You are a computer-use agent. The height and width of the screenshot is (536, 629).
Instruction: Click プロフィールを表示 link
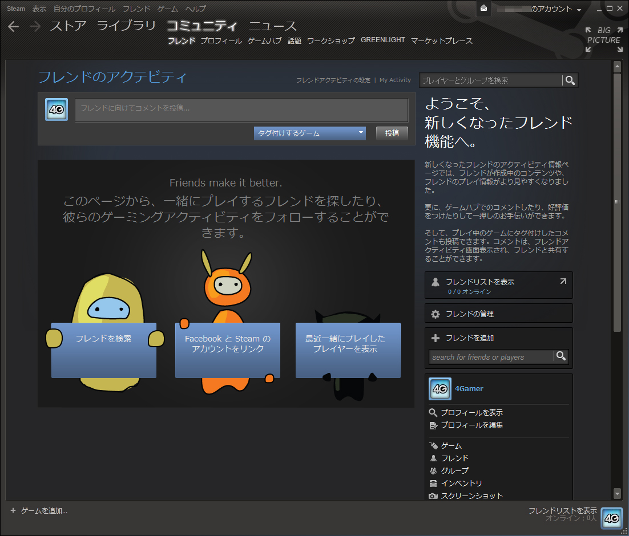471,412
